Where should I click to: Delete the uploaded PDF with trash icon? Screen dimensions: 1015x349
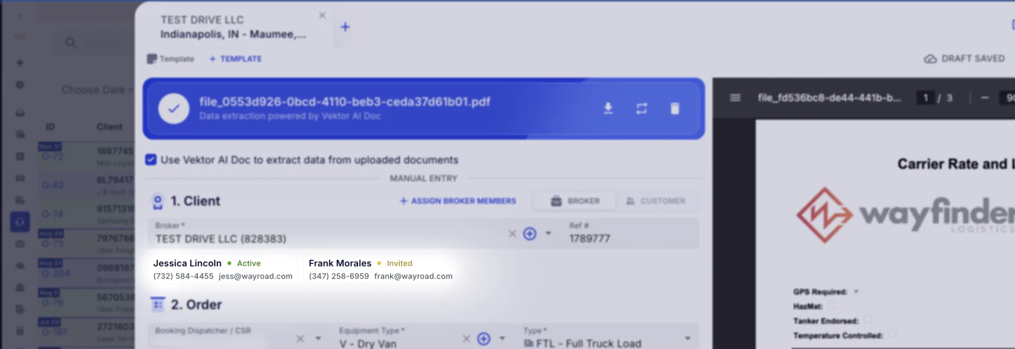coord(674,108)
